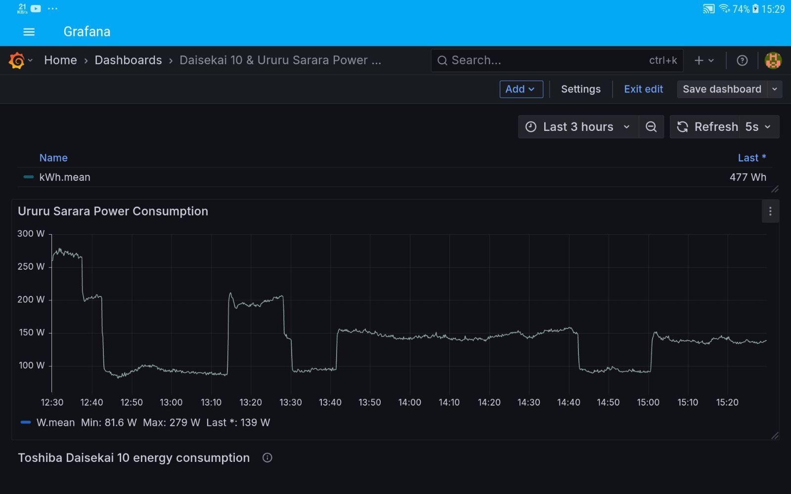This screenshot has height=494, width=791.
Task: Tap the YouTube notification icon in status bar
Action: coord(36,8)
